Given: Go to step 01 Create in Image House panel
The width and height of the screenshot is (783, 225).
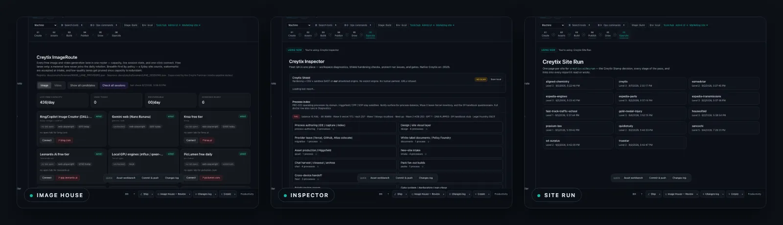Looking at the screenshot, I should pos(38,34).
